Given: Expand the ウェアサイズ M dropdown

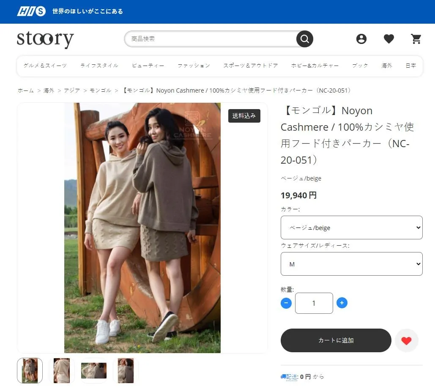Looking at the screenshot, I should 351,264.
